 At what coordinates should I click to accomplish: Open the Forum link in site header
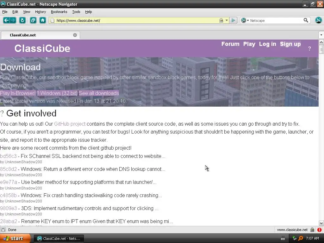pyautogui.click(x=230, y=44)
